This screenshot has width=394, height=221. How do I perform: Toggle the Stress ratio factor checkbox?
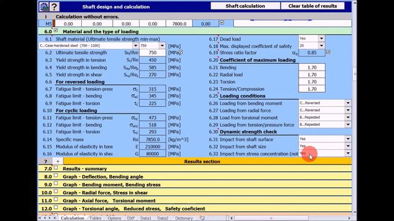coord(328,52)
